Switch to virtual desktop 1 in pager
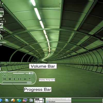 tap(37, 99)
